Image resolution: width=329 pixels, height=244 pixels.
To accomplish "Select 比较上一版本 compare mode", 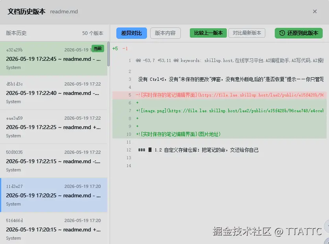I will [x=208, y=33].
